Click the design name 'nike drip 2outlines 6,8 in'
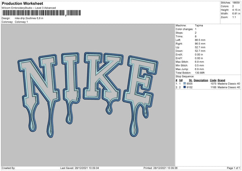This screenshot has height=171, width=242. 29,18
